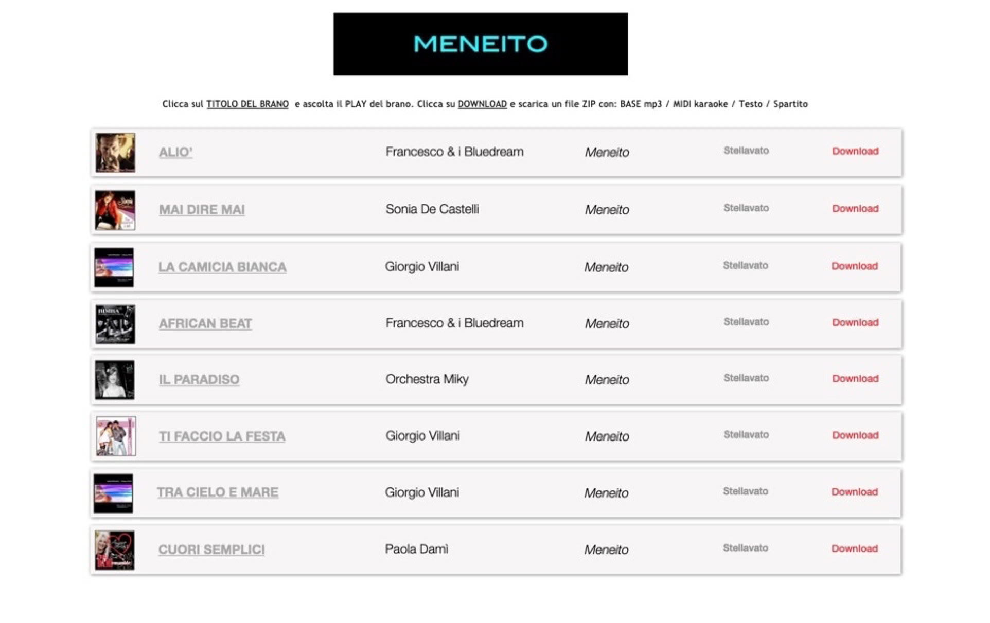Viewport: 990px width, 623px height.
Task: Click the MENEITO header banner
Action: pyautogui.click(x=480, y=44)
